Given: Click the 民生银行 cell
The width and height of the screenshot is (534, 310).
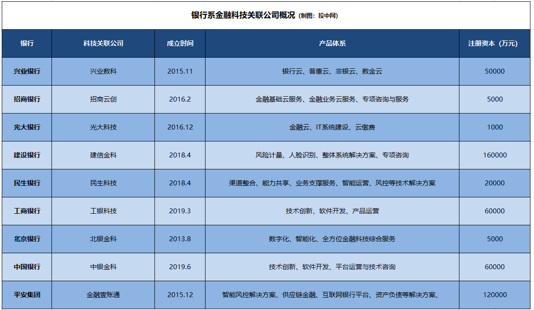Looking at the screenshot, I should point(27,183).
